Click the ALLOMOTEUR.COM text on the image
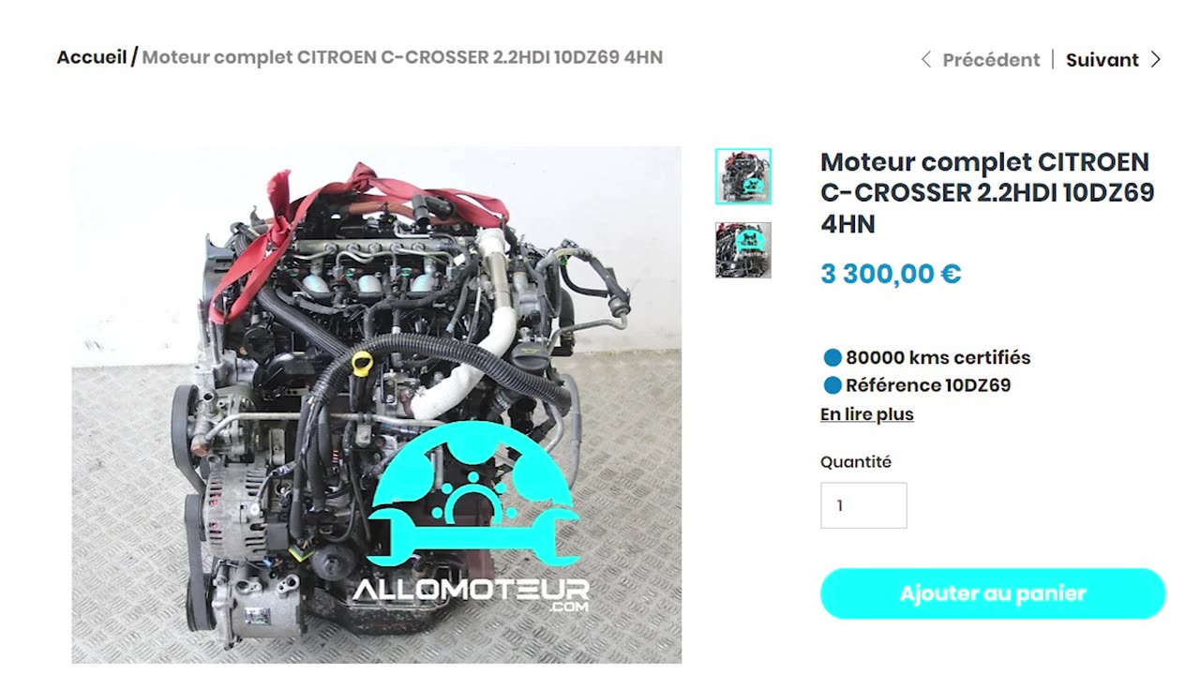Viewport: 1200px width, 675px height. (x=472, y=594)
